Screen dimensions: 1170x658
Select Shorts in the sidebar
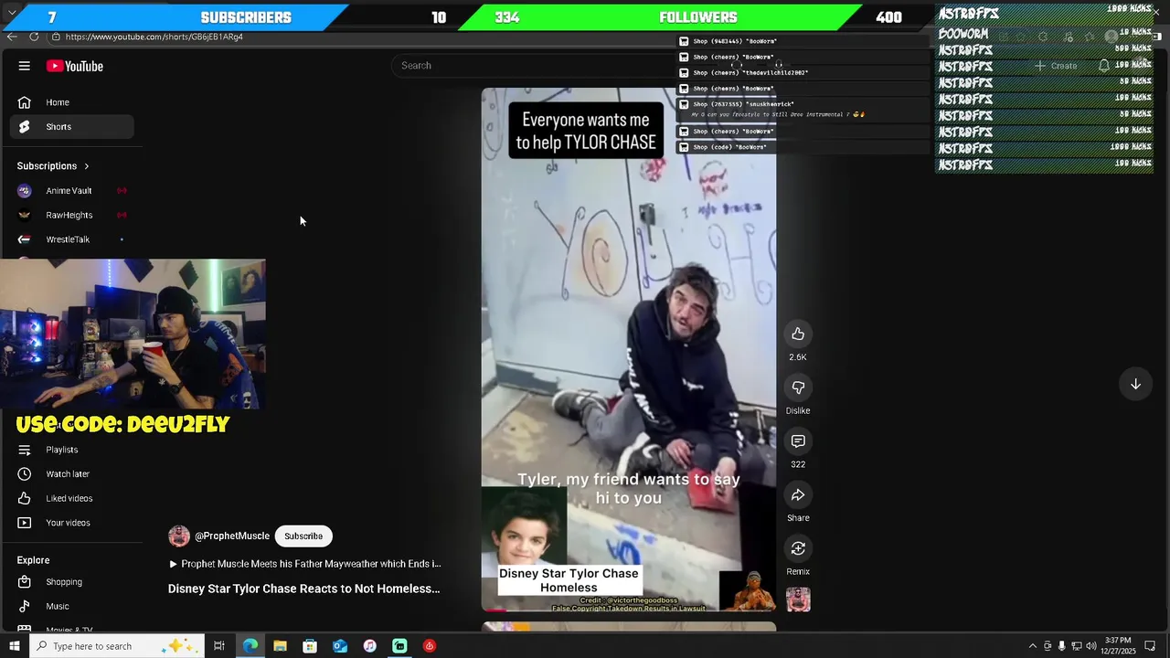71,127
